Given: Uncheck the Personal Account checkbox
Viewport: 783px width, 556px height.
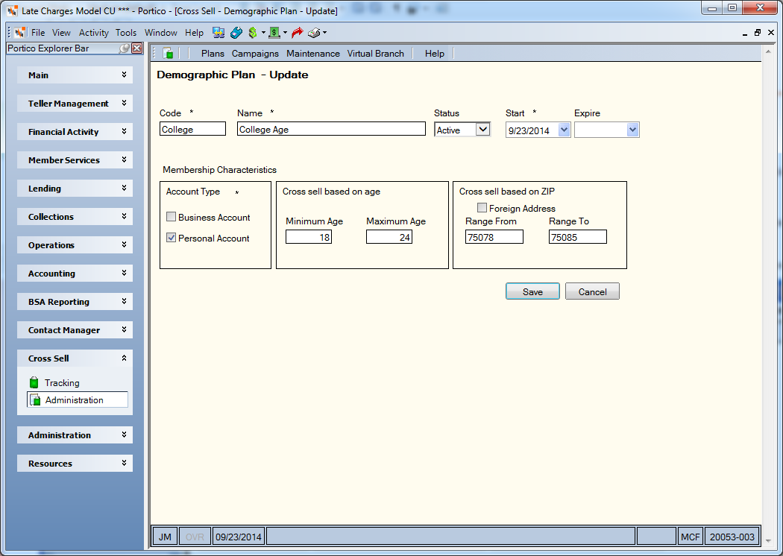Looking at the screenshot, I should point(172,238).
